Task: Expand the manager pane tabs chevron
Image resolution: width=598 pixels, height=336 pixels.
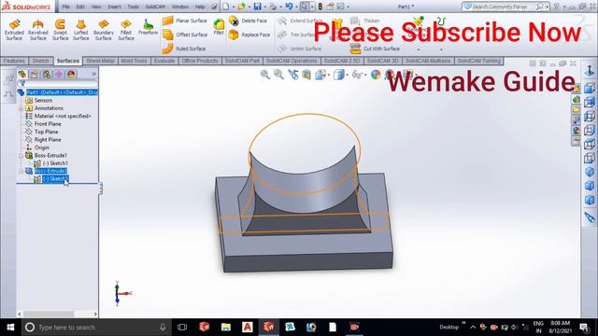Action: 93,74
